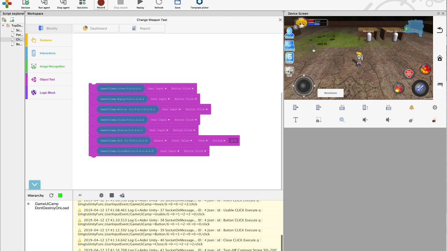Select the Blockly tab
Viewport: 447px width, 251px height.
tap(49, 28)
